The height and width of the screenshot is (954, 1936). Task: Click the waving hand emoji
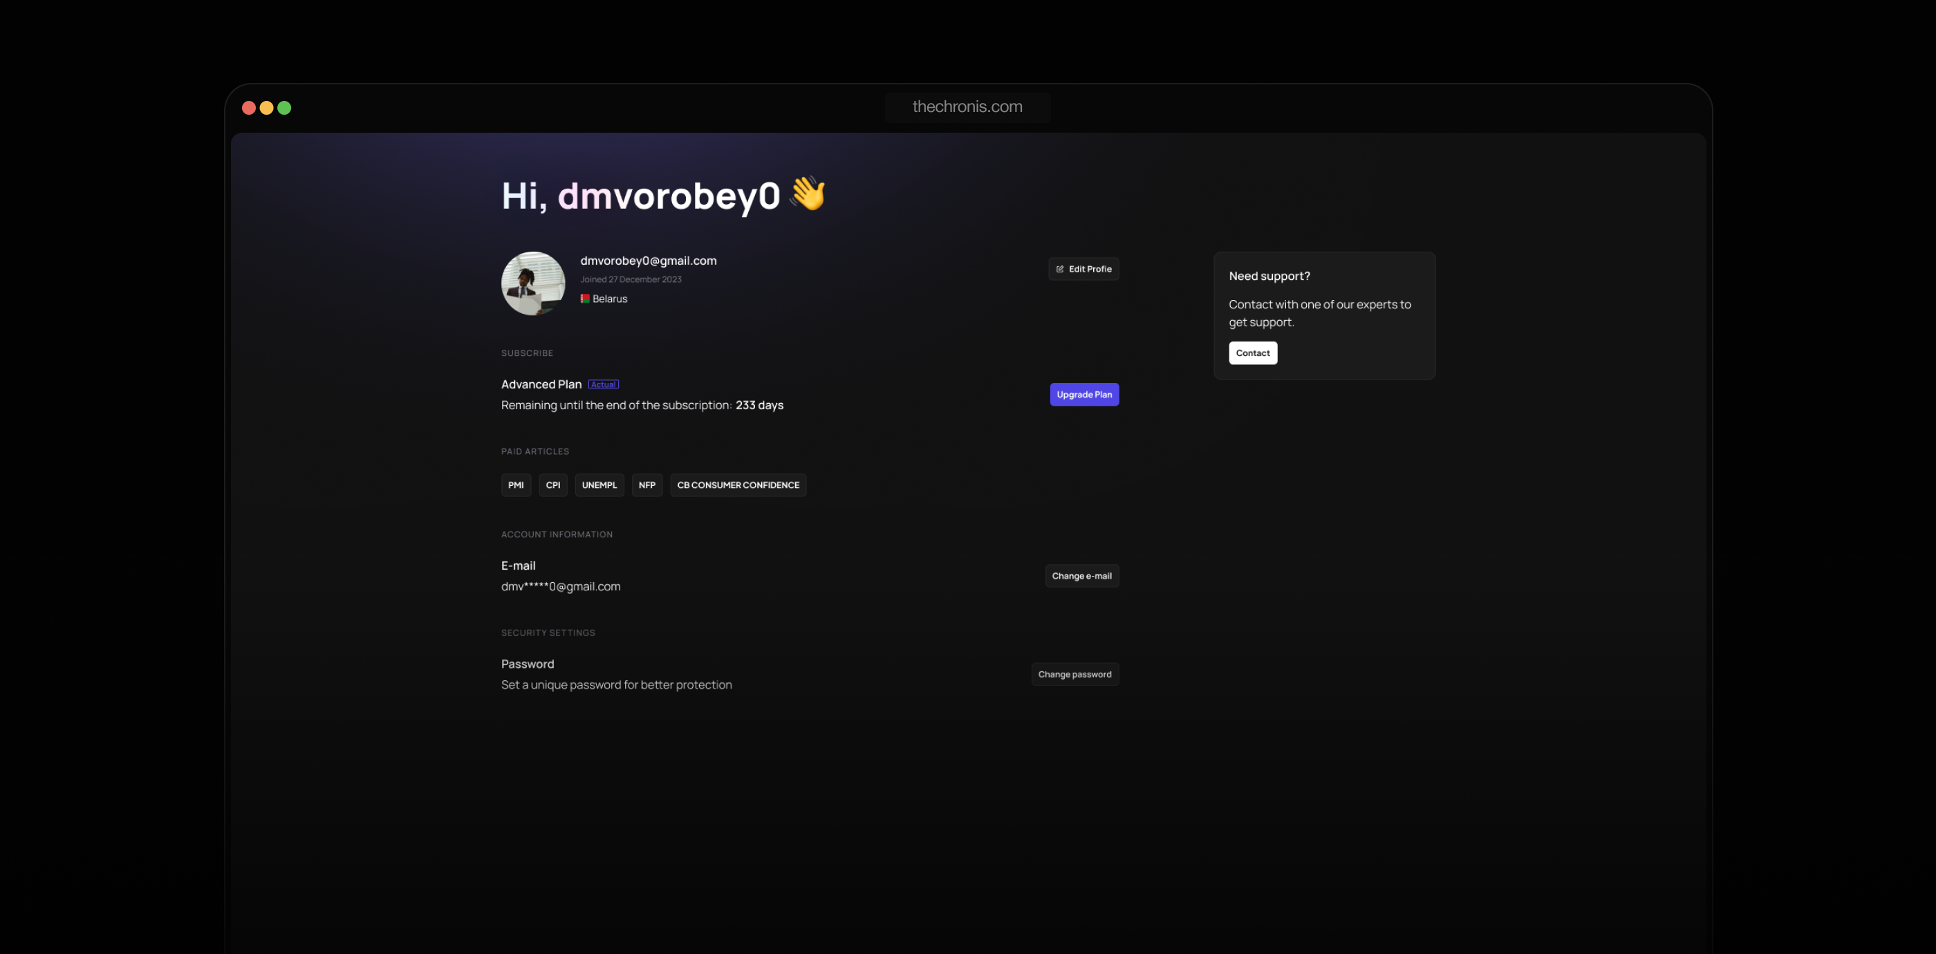point(808,194)
